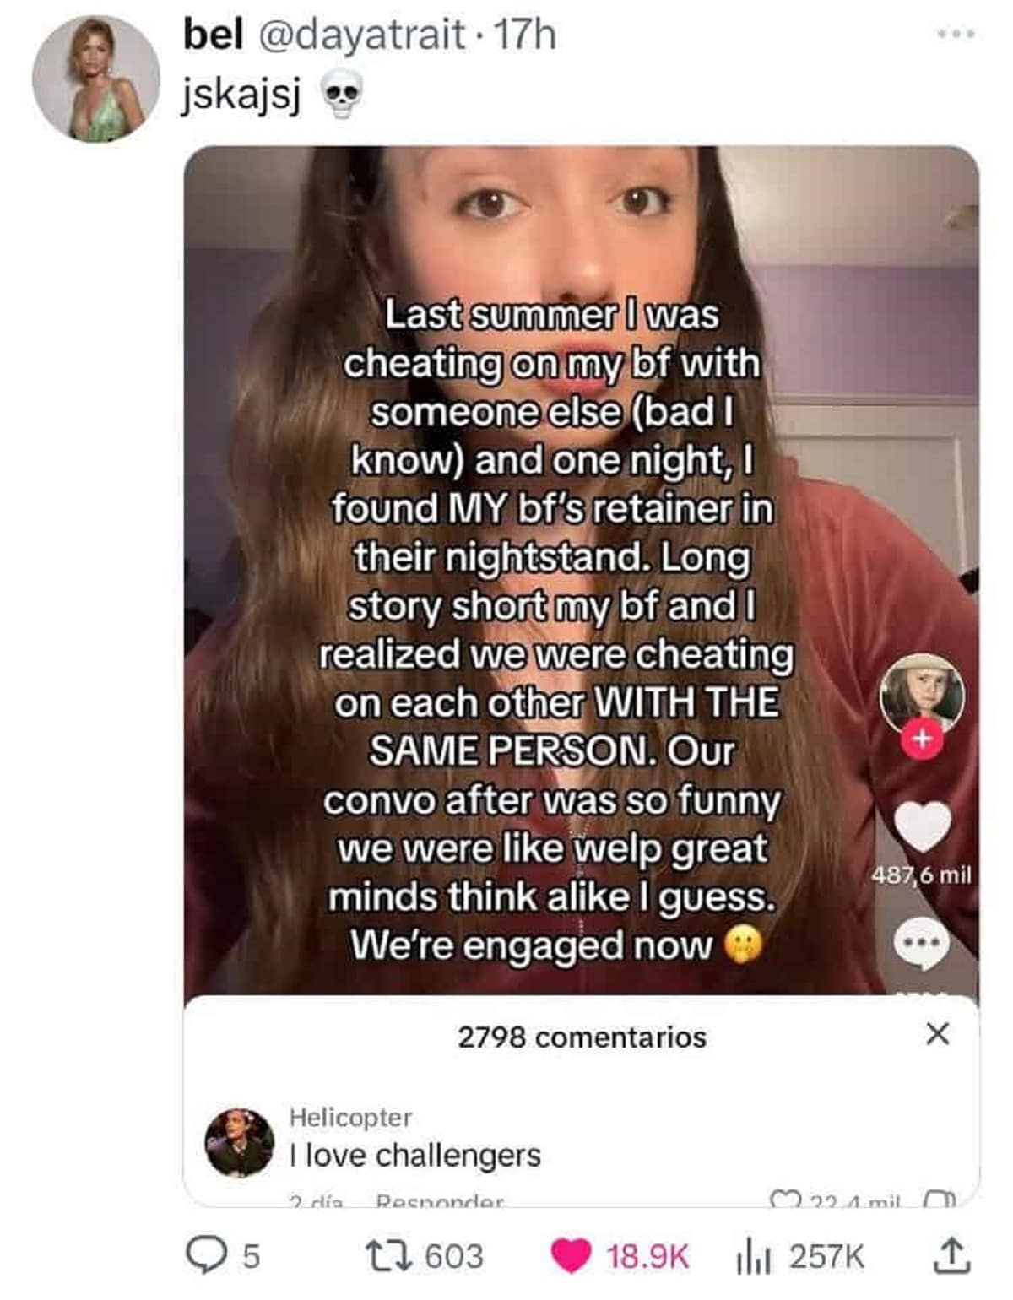The image size is (1013, 1300).
Task: Open bel's profile picture
Action: click(x=96, y=78)
